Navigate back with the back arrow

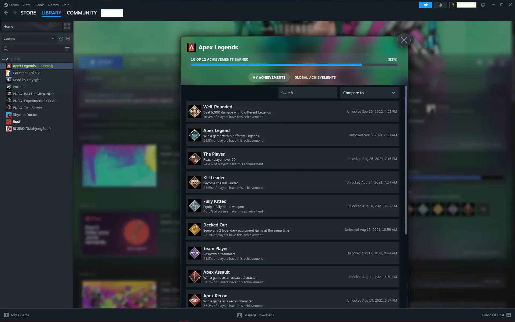(x=6, y=13)
